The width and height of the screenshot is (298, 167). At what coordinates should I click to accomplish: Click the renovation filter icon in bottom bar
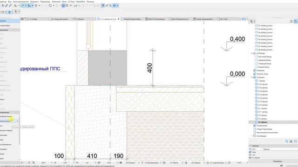pyautogui.click(x=208, y=163)
